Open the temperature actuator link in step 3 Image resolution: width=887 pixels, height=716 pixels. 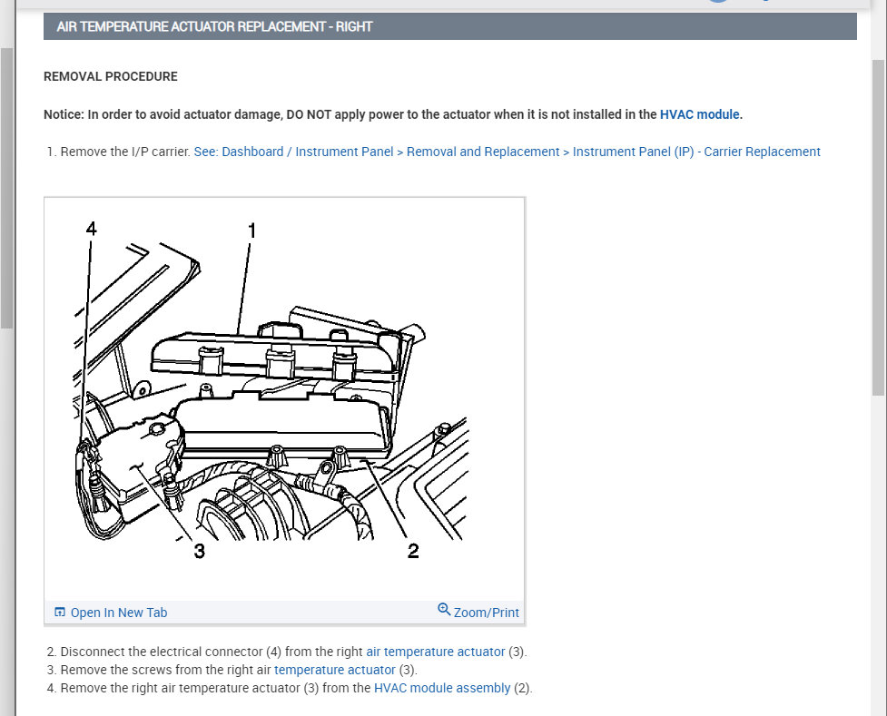tap(334, 670)
